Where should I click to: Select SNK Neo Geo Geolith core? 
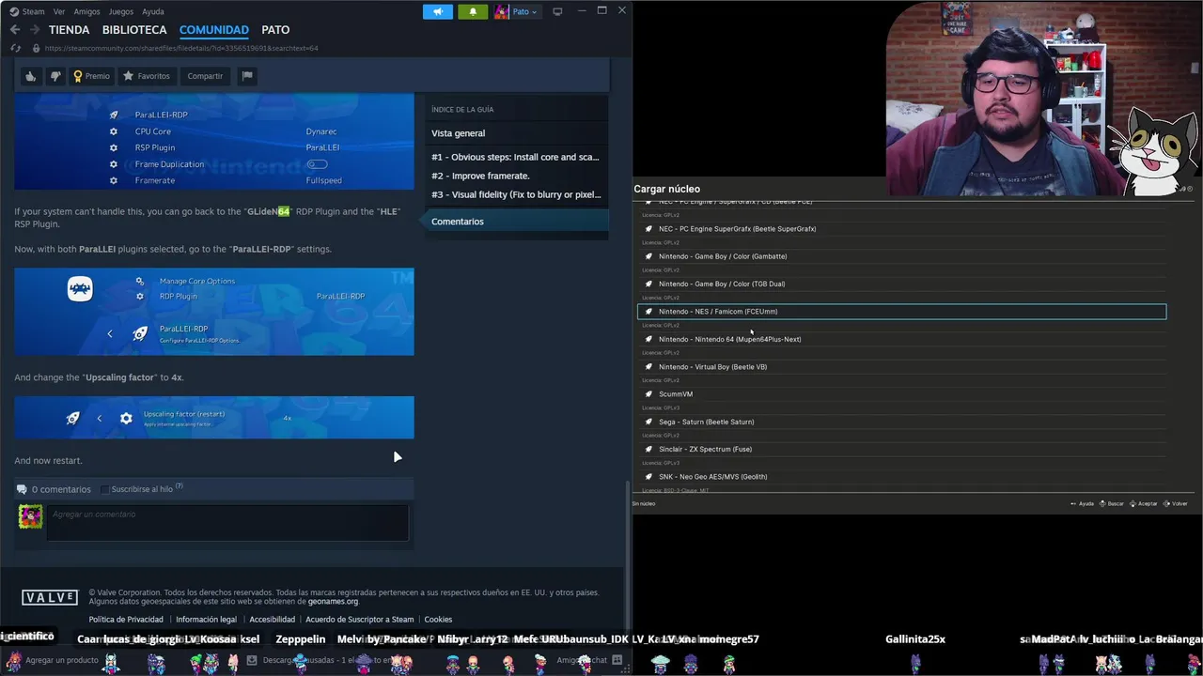click(x=901, y=477)
